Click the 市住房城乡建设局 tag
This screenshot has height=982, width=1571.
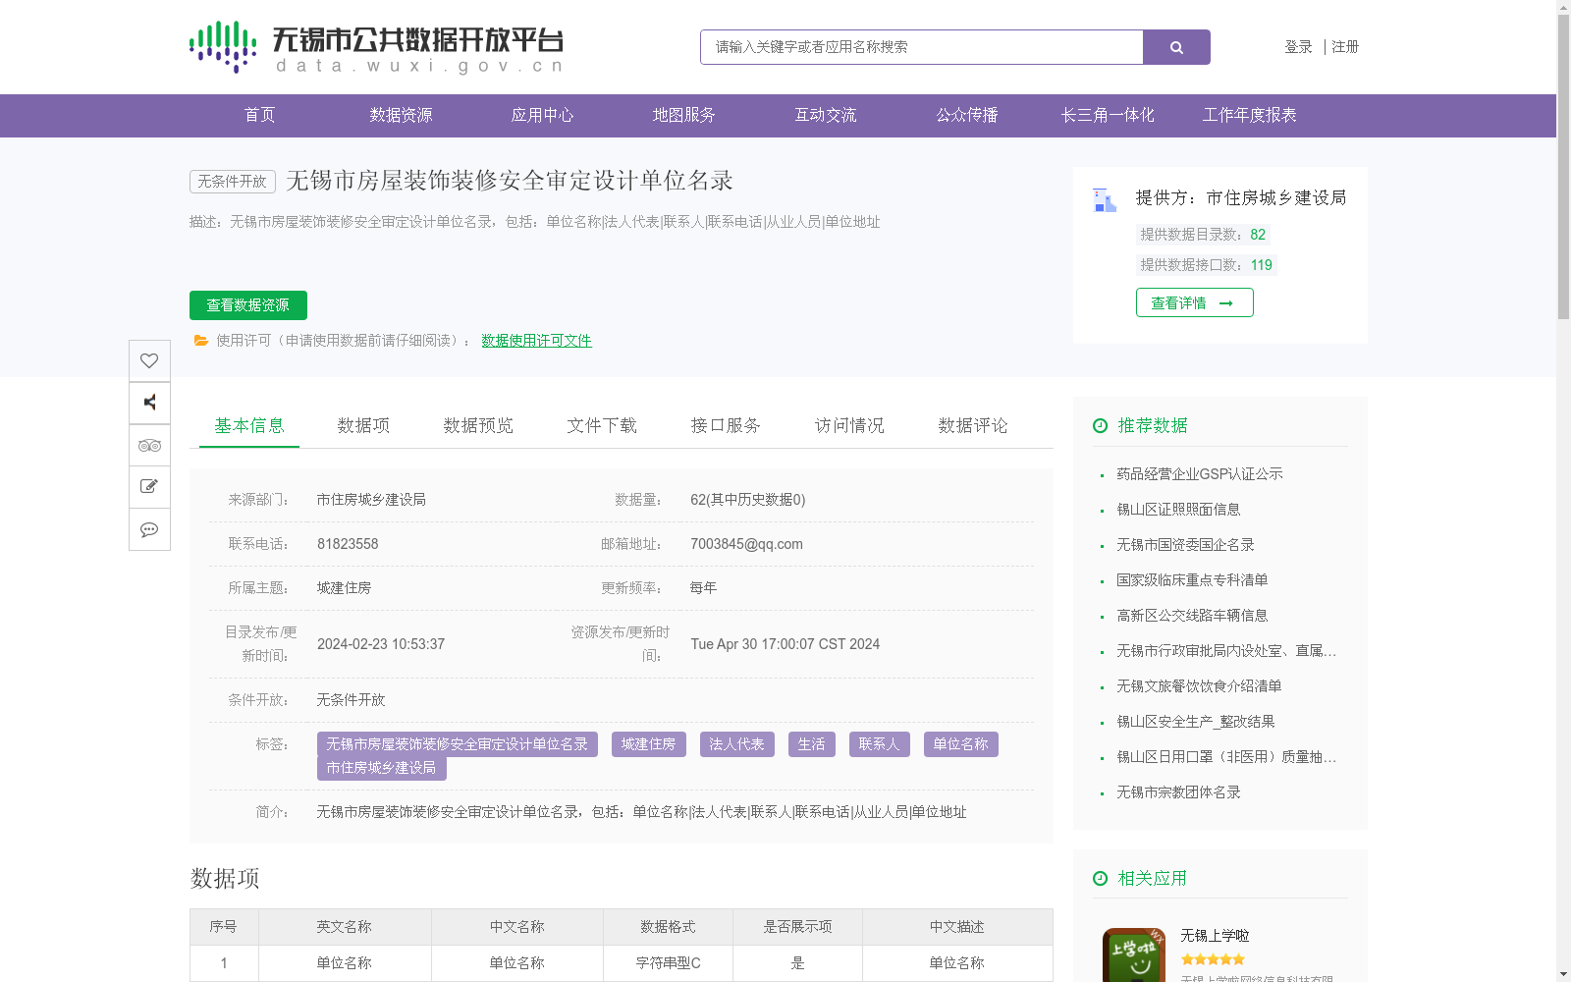tap(382, 768)
